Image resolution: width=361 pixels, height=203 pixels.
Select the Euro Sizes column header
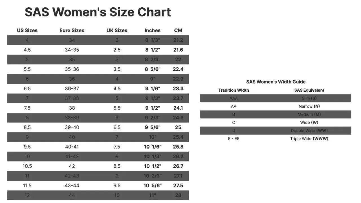(x=72, y=30)
